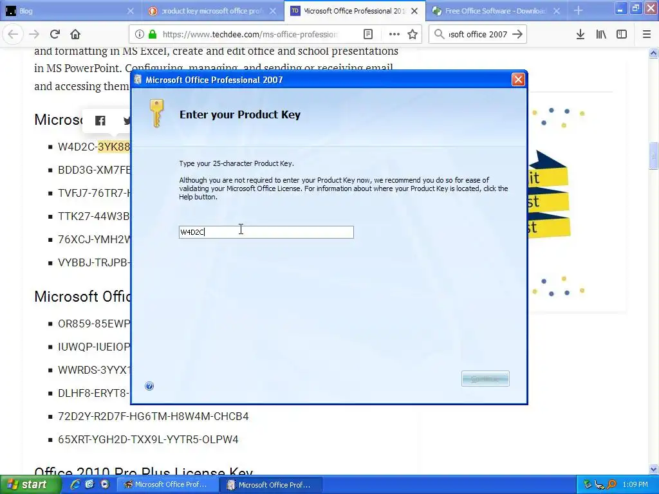Switch to the Office setup taskbar button
Screen dimensions: 659x494
pyautogui.click(x=272, y=485)
